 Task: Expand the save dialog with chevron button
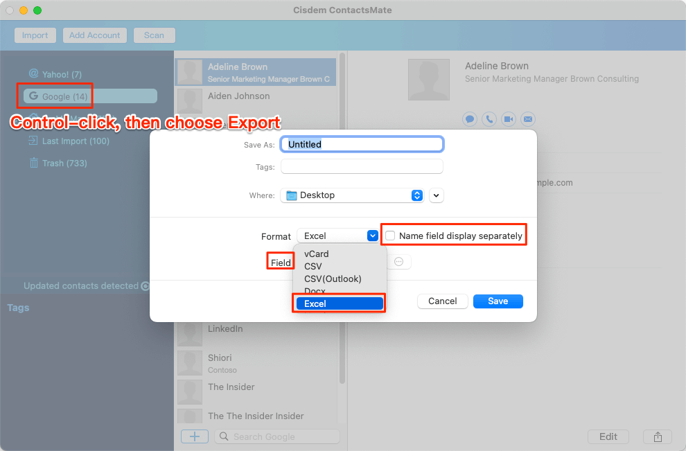click(x=436, y=195)
